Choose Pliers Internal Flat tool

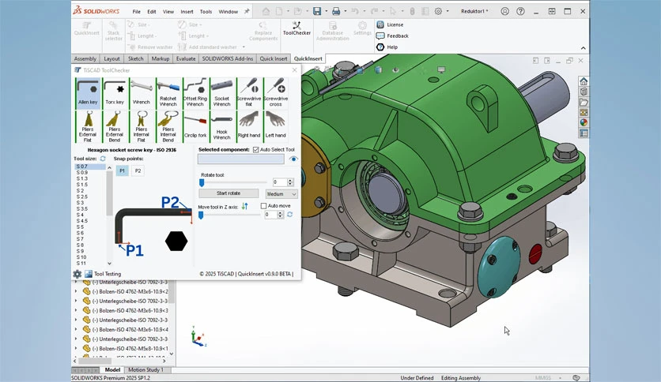(142, 126)
